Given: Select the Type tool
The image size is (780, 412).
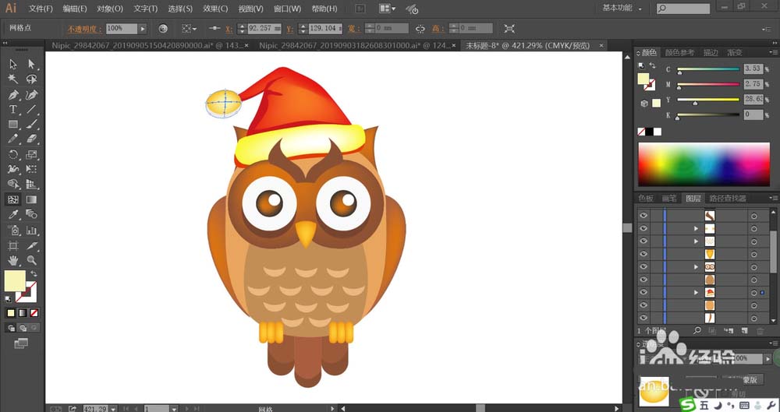Looking at the screenshot, I should point(13,109).
